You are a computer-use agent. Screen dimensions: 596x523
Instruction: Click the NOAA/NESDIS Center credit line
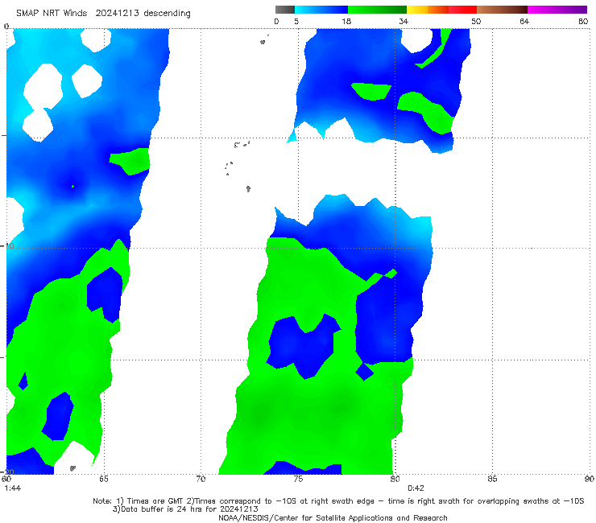pos(333,517)
